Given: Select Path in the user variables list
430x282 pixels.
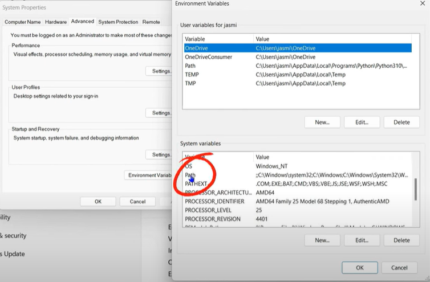Looking at the screenshot, I should pyautogui.click(x=190, y=66).
